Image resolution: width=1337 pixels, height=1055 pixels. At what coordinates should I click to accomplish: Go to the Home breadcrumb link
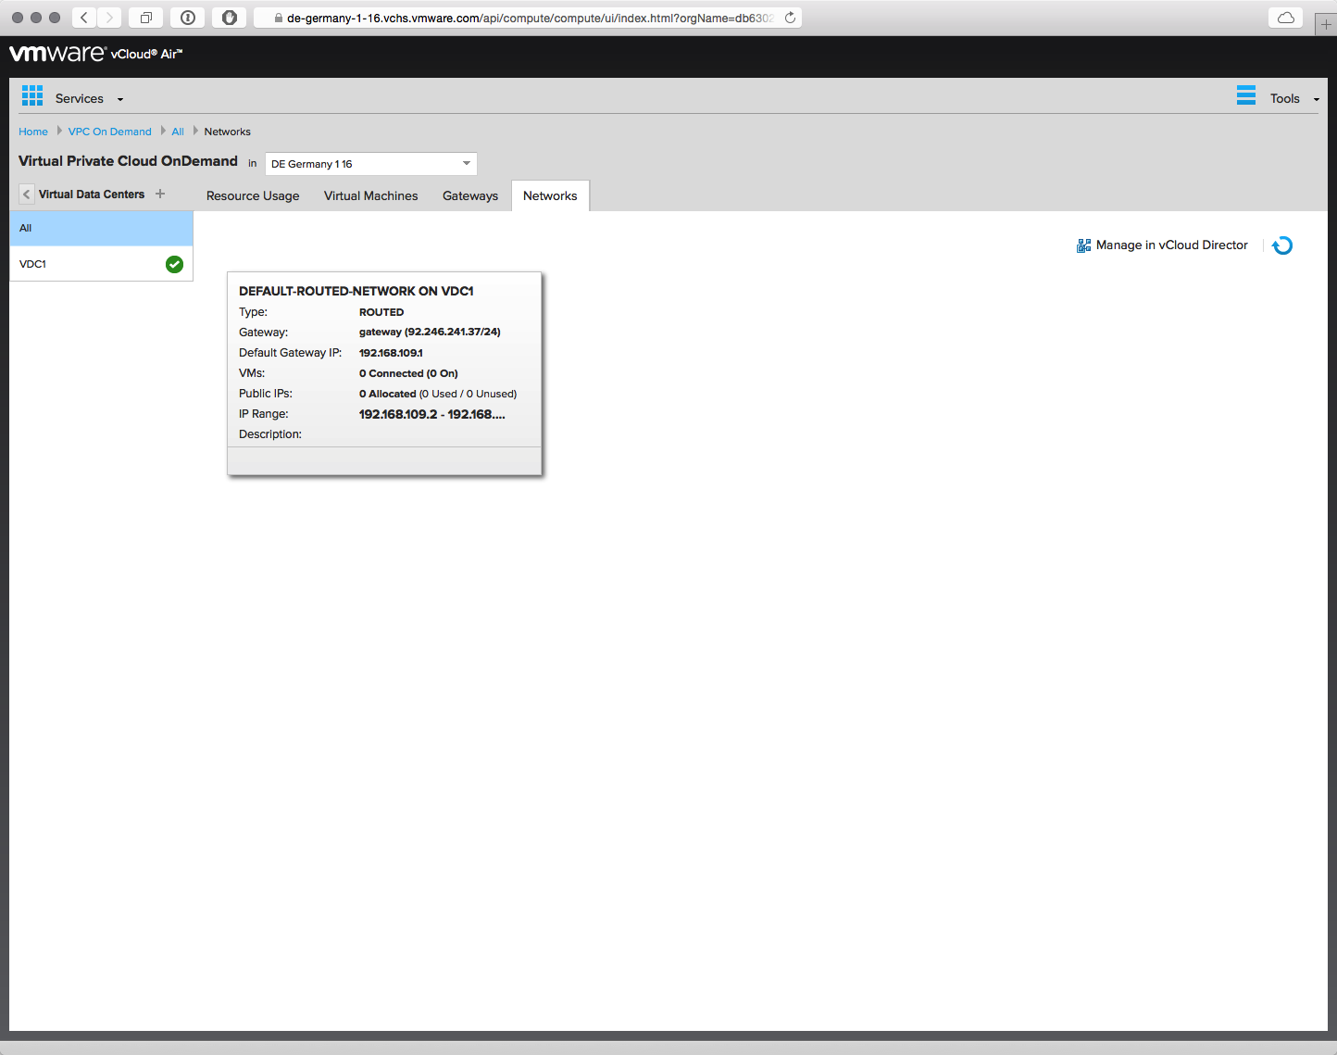(33, 132)
